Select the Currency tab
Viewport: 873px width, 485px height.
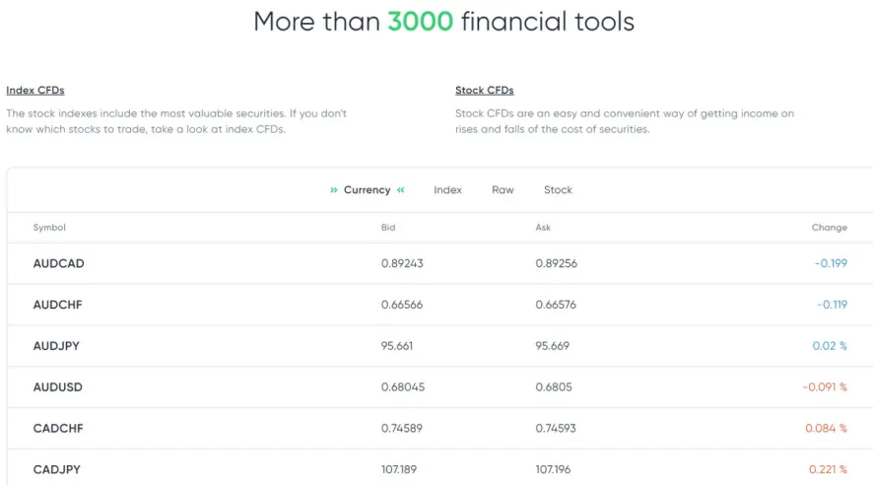367,190
